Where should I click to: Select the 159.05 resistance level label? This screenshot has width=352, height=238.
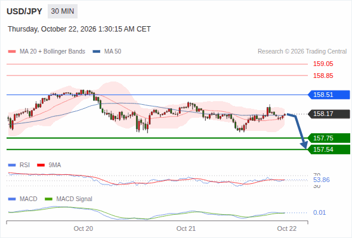tap(323, 64)
